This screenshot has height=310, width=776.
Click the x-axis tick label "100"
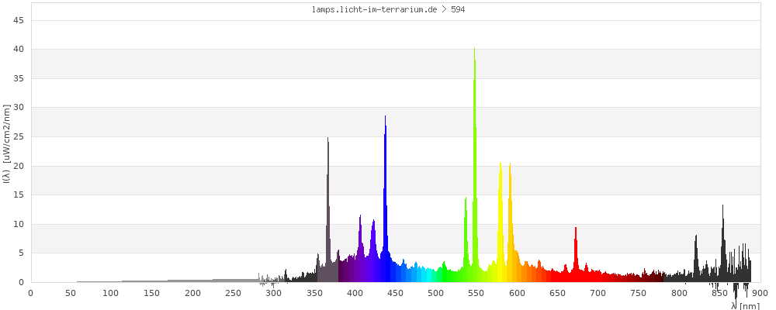[x=112, y=294]
